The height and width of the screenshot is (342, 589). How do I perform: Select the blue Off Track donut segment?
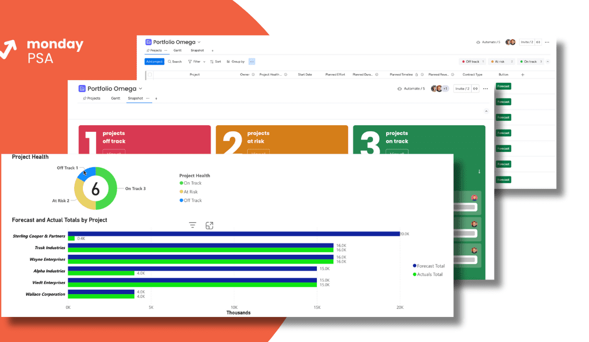point(88,172)
